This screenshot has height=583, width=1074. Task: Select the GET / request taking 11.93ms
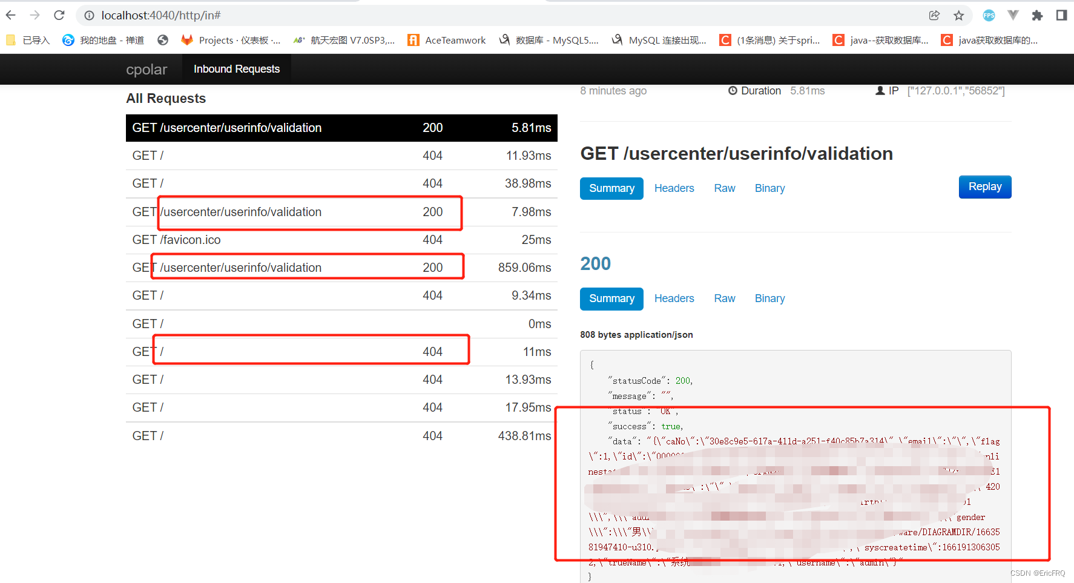click(341, 156)
